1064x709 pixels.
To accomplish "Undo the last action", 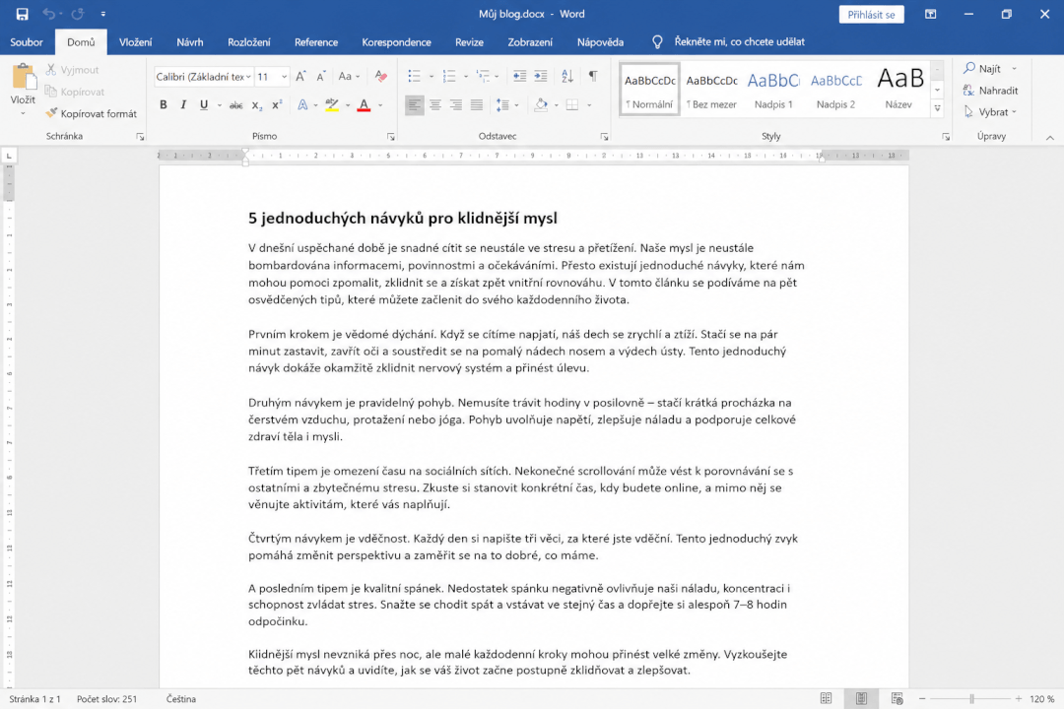I will [48, 14].
